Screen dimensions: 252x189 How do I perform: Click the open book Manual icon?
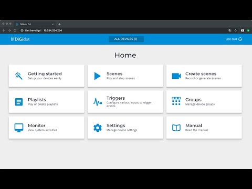click(x=176, y=128)
